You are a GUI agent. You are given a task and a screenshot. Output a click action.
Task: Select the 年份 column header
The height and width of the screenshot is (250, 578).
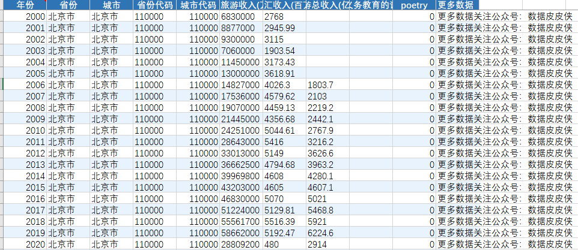25,5
